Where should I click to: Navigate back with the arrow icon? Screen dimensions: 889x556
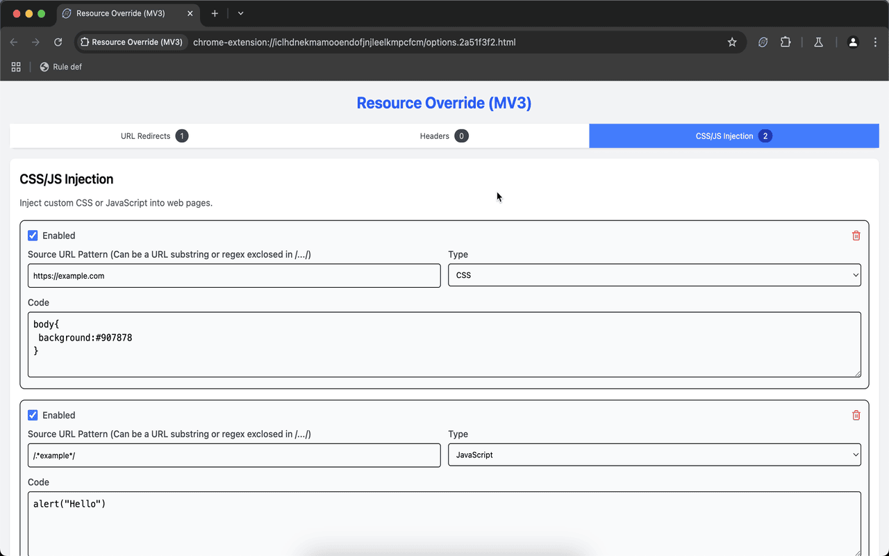click(x=13, y=42)
